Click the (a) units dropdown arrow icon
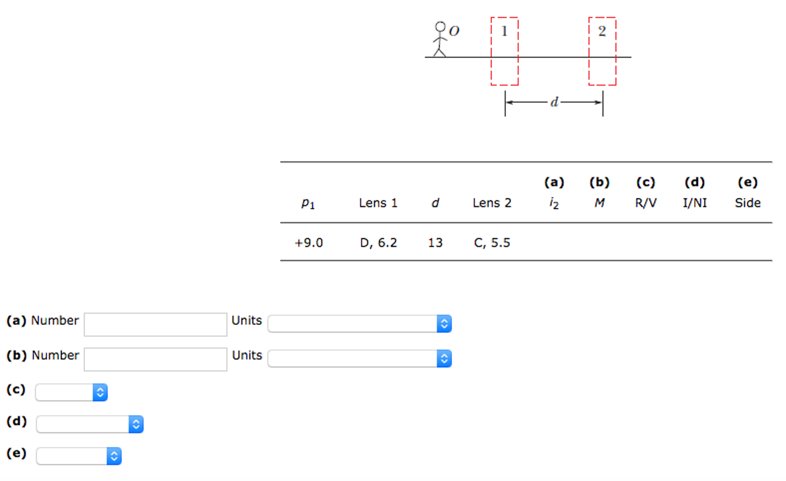Viewport: 786px width, 481px height. 444,323
